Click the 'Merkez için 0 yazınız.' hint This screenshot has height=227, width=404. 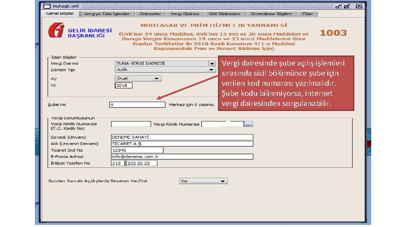point(192,105)
